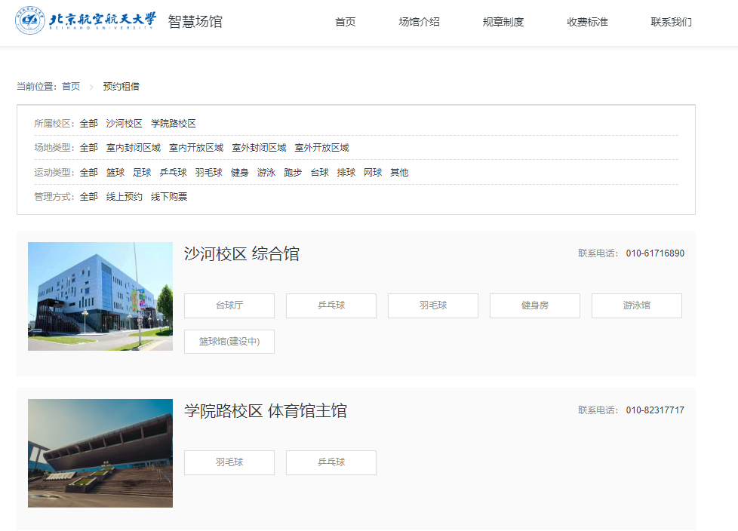Open the 沙河校区 综合馆 building thumbnail
Image resolution: width=738 pixels, height=531 pixels.
pyautogui.click(x=100, y=296)
